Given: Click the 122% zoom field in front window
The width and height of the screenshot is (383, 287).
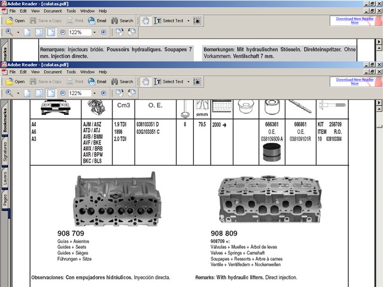Looking at the screenshot, I should point(80,93).
